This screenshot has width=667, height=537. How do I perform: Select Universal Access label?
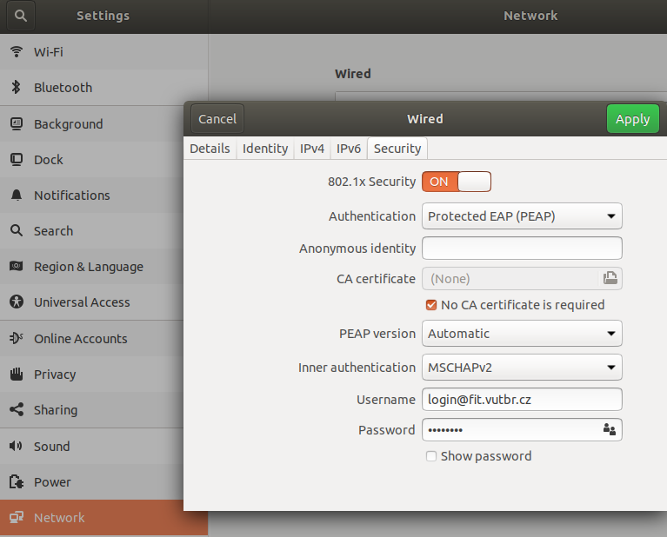[x=82, y=302]
